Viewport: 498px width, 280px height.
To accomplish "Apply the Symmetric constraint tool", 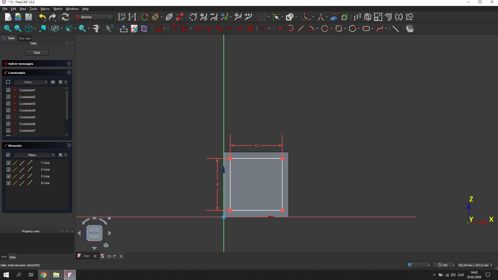I will tap(240, 29).
